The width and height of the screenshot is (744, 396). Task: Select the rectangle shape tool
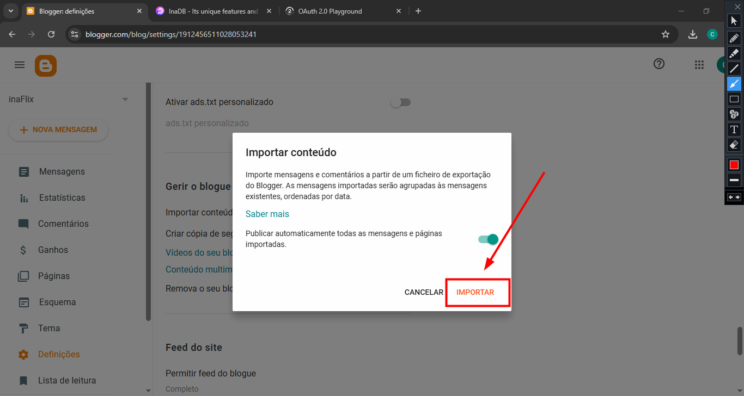pos(734,98)
